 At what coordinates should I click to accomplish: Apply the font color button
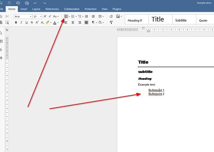coord(55,23)
